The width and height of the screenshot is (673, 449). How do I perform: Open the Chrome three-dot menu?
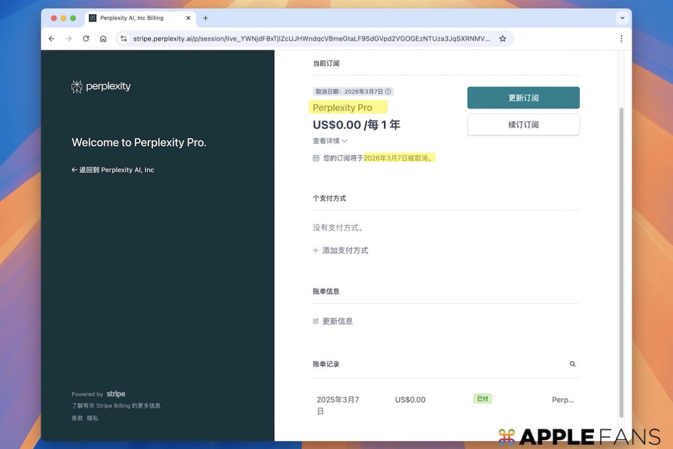pyautogui.click(x=621, y=38)
